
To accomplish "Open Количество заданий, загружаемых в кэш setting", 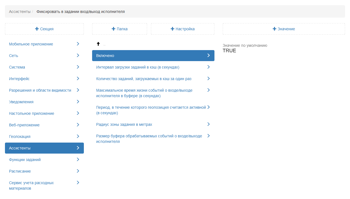I will coord(144,79).
